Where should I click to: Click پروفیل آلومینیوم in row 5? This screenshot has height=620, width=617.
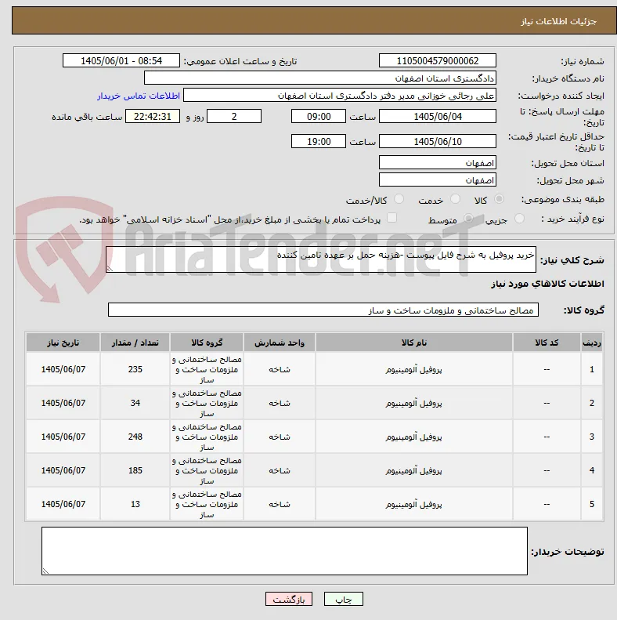414,505
